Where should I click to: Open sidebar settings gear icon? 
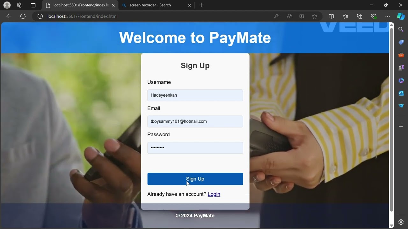(x=401, y=222)
